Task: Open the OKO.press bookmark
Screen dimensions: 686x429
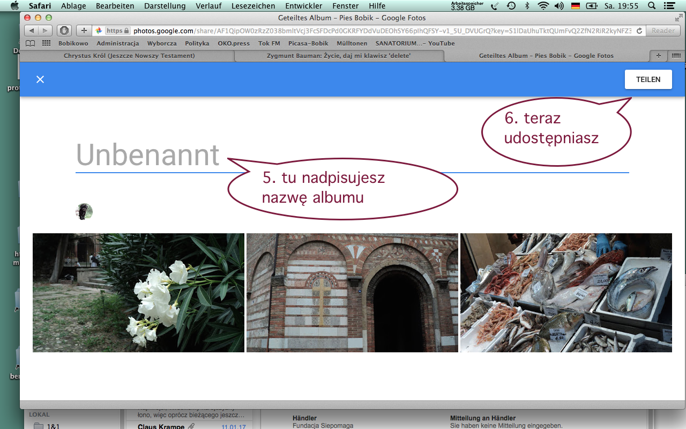Action: (233, 43)
